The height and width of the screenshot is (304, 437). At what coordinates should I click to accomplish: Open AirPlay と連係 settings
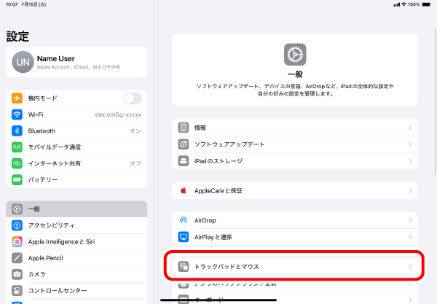click(295, 237)
